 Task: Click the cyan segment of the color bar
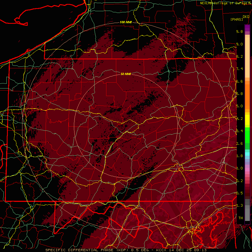[247, 154]
